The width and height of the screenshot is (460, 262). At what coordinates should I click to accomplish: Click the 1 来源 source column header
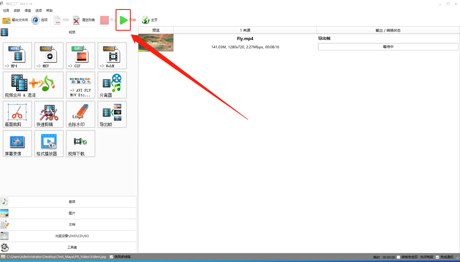pos(245,30)
